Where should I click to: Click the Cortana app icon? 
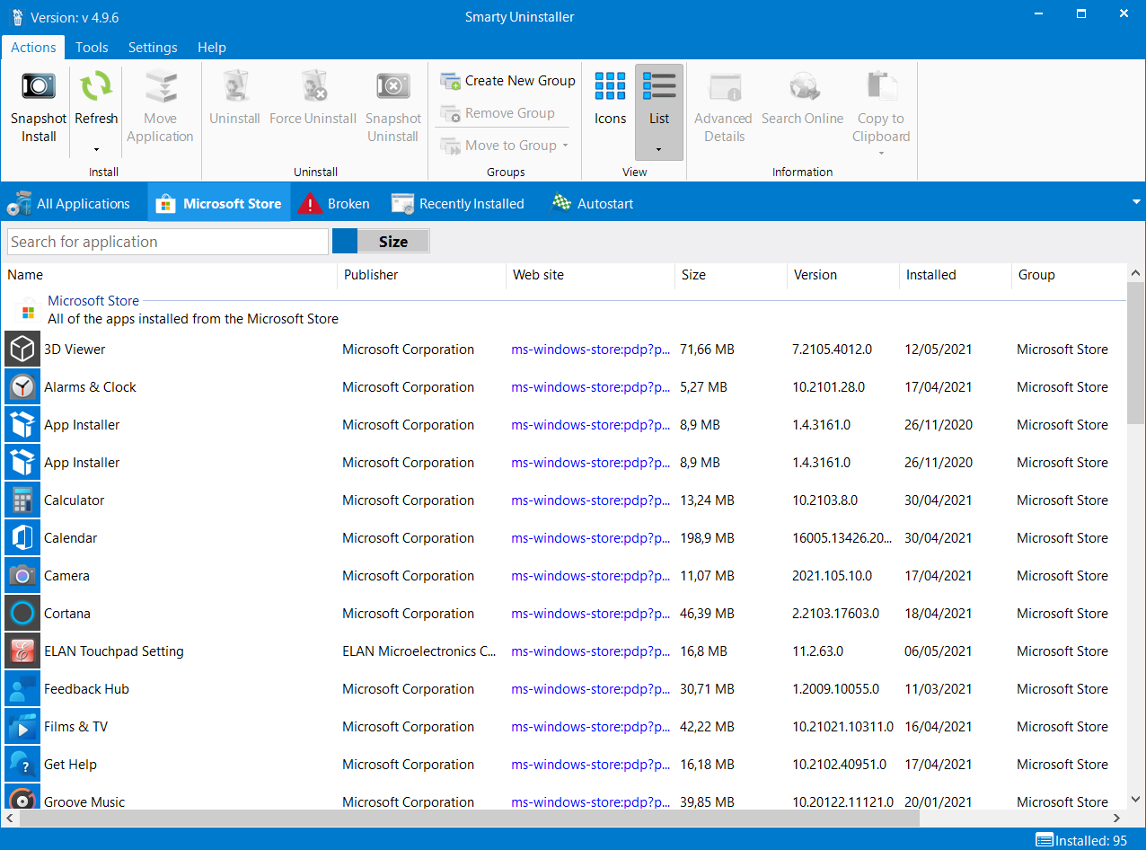pos(22,613)
